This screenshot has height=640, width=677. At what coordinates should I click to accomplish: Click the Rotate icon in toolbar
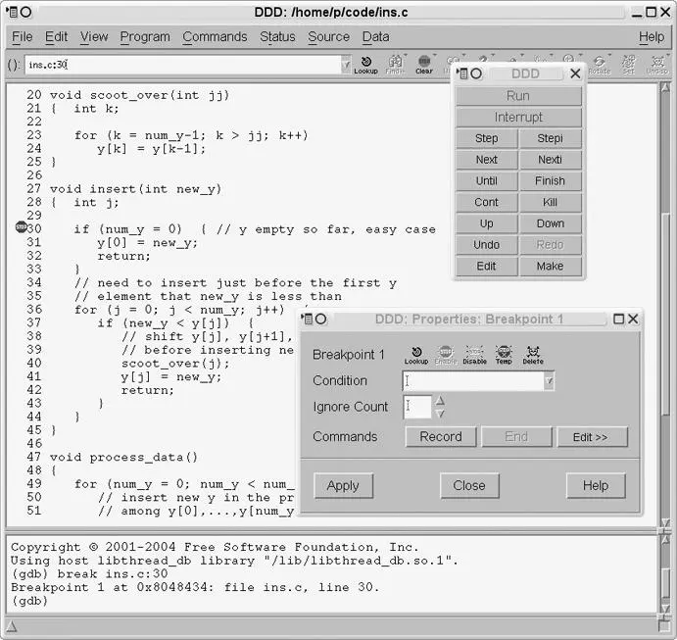599,64
